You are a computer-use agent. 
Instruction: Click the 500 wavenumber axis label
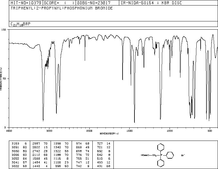pyautogui.click(x=210, y=131)
